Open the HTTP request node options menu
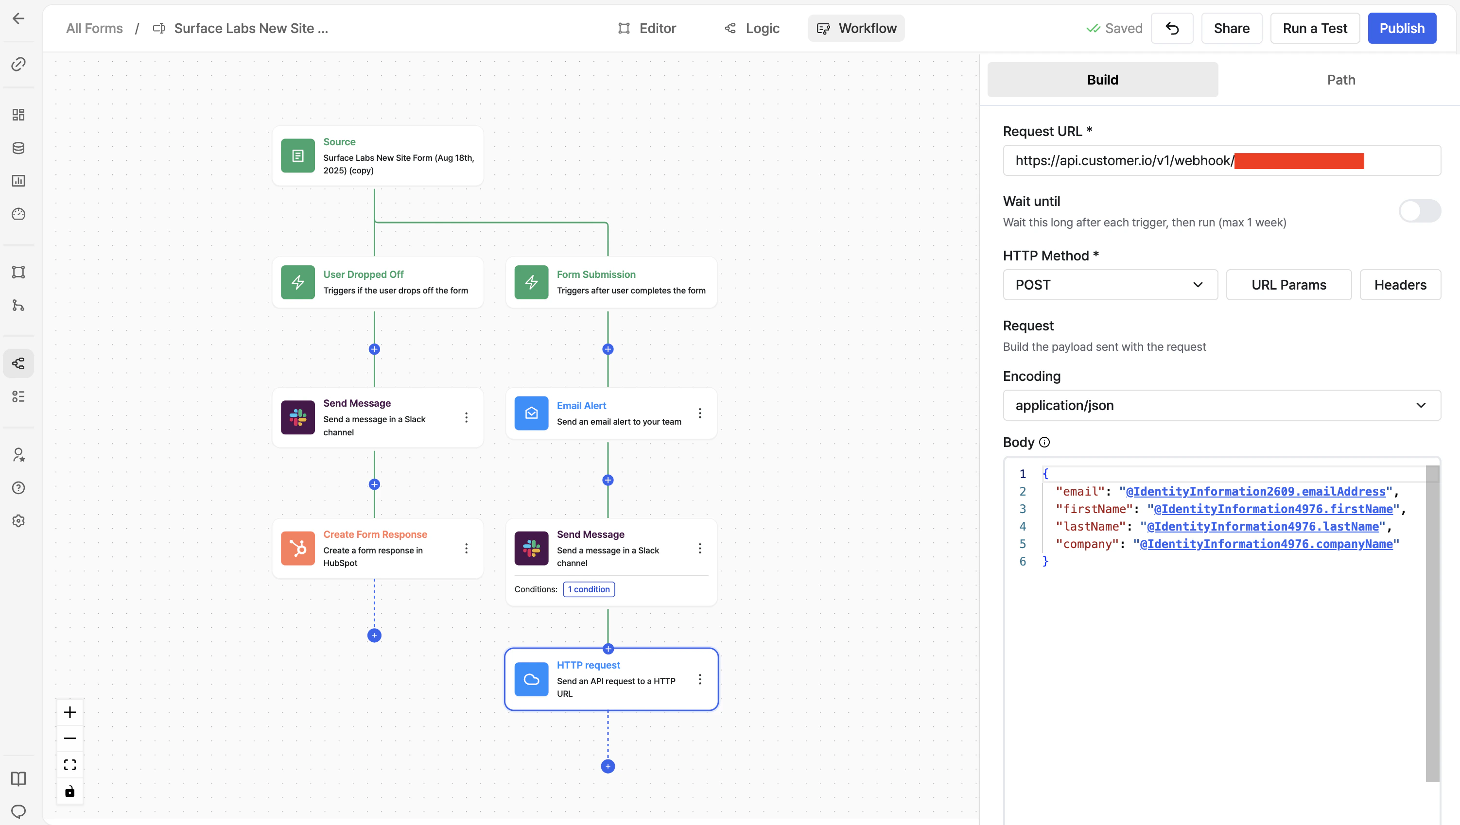Image resolution: width=1460 pixels, height=825 pixels. [700, 679]
